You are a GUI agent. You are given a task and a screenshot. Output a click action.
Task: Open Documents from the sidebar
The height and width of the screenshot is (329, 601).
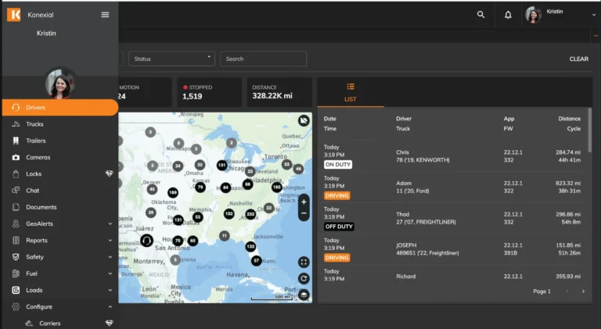[41, 207]
